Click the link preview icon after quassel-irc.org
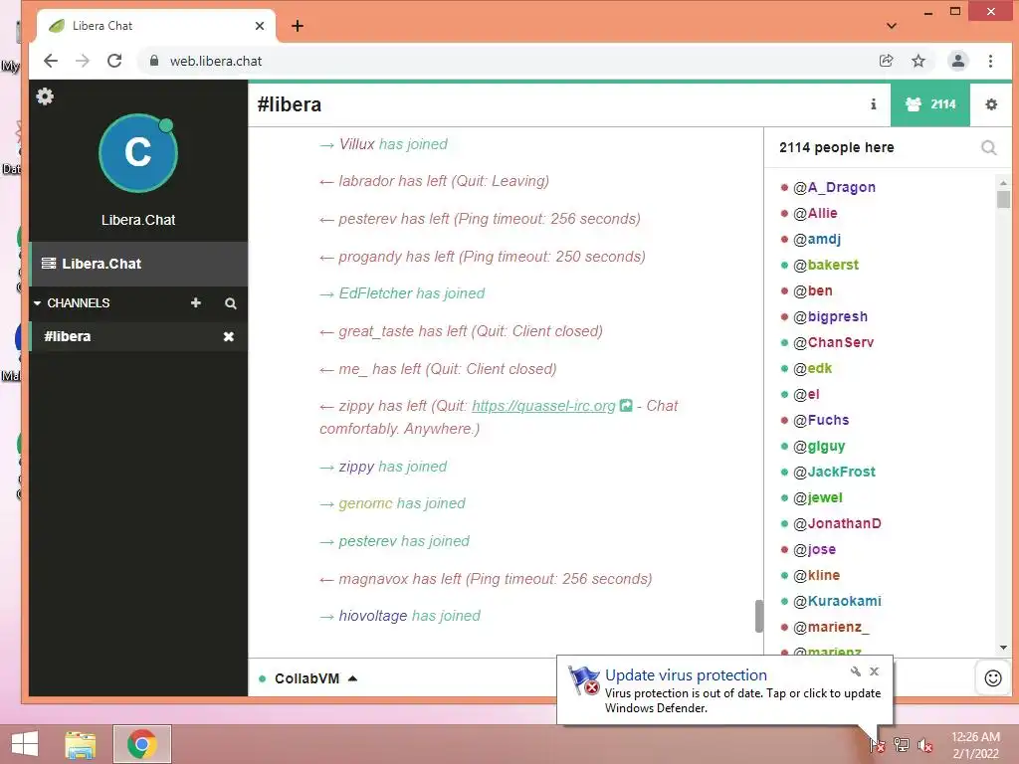This screenshot has height=764, width=1019. [x=626, y=406]
